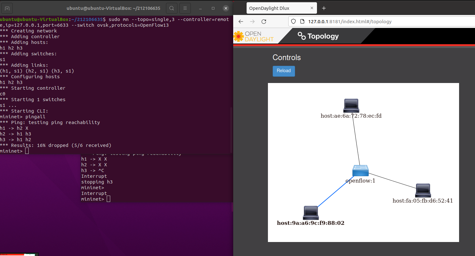Select the openflow:1 switch icon
This screenshot has height=256, width=475.
coord(360,171)
